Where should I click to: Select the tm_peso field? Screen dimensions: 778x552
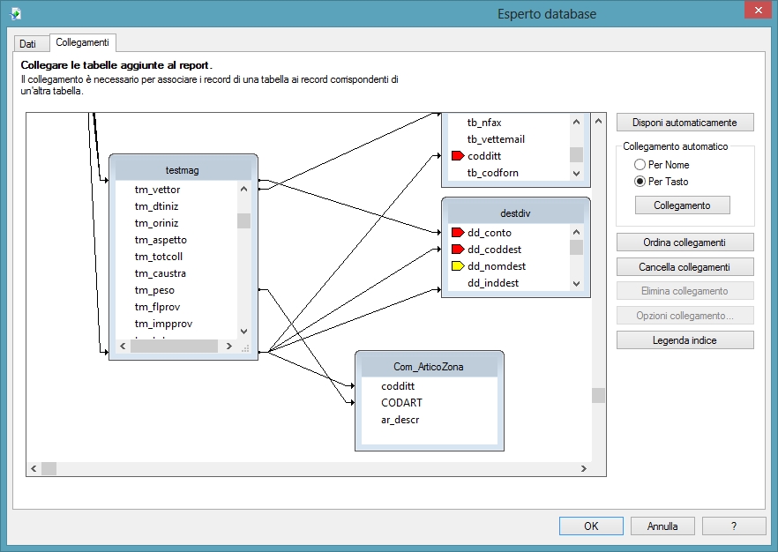[x=154, y=290]
